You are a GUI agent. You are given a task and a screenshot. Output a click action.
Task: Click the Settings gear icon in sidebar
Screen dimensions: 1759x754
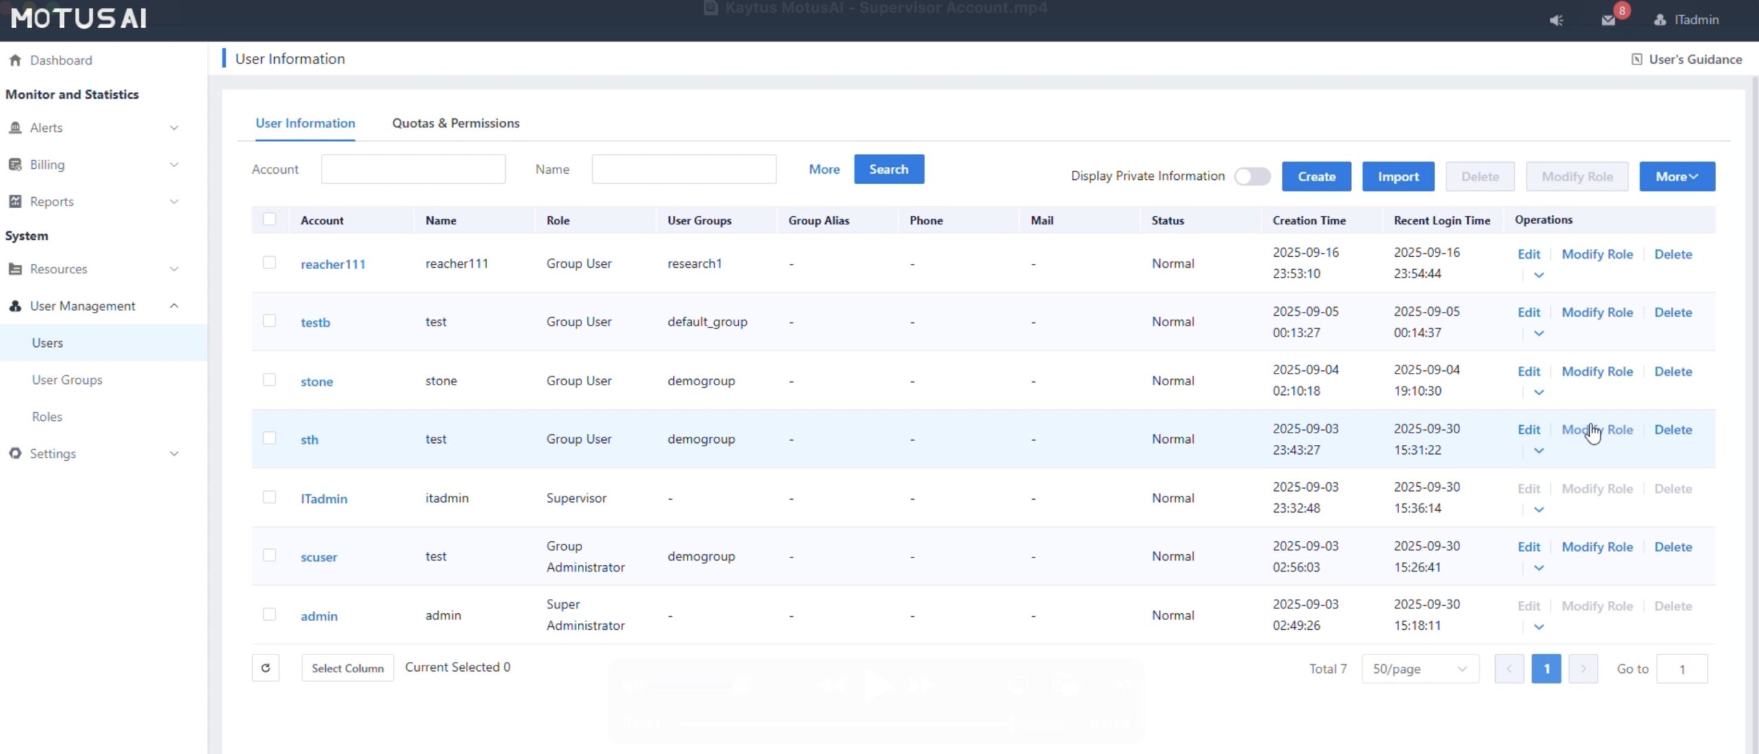tap(15, 453)
